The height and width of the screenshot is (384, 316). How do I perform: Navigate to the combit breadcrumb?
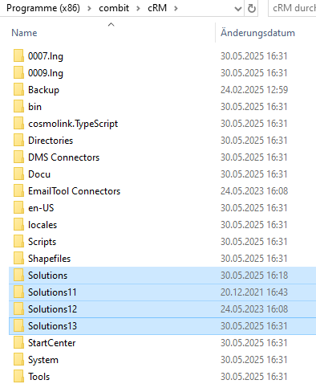pos(114,8)
